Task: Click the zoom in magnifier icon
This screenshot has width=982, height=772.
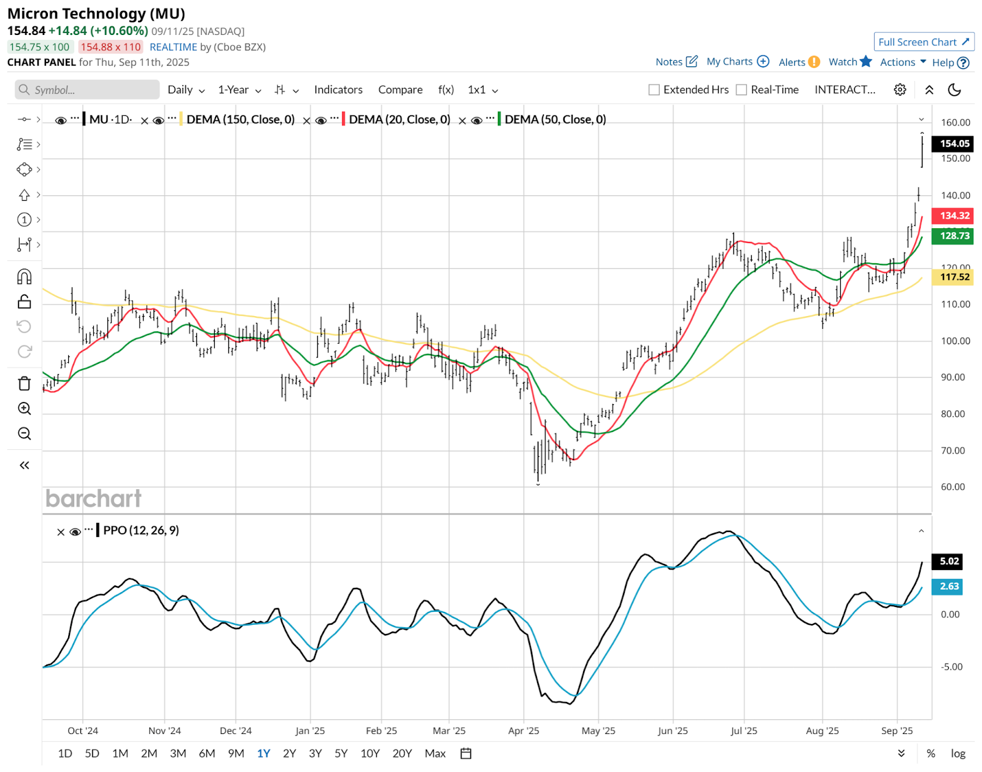Action: [24, 409]
